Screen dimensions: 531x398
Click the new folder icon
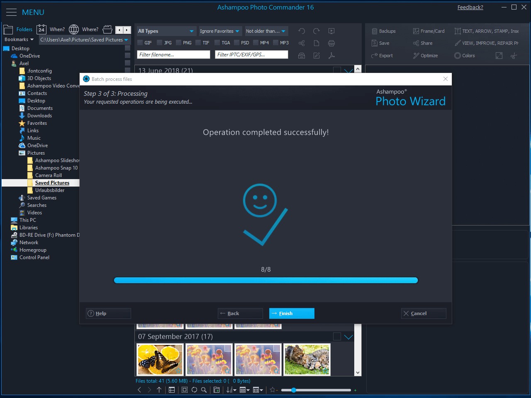[x=217, y=390]
